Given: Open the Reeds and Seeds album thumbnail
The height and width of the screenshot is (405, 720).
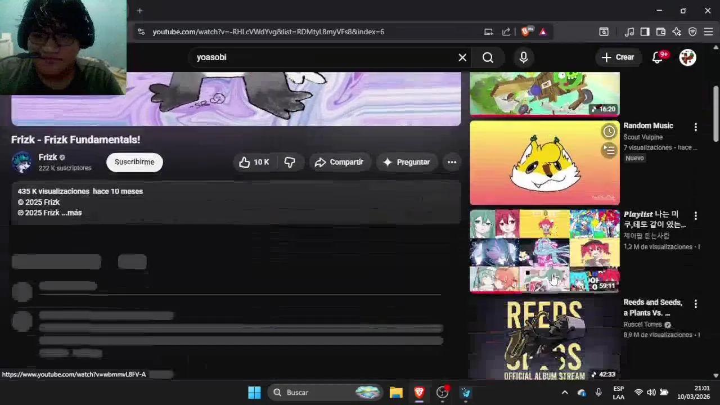Looking at the screenshot, I should pos(544,339).
